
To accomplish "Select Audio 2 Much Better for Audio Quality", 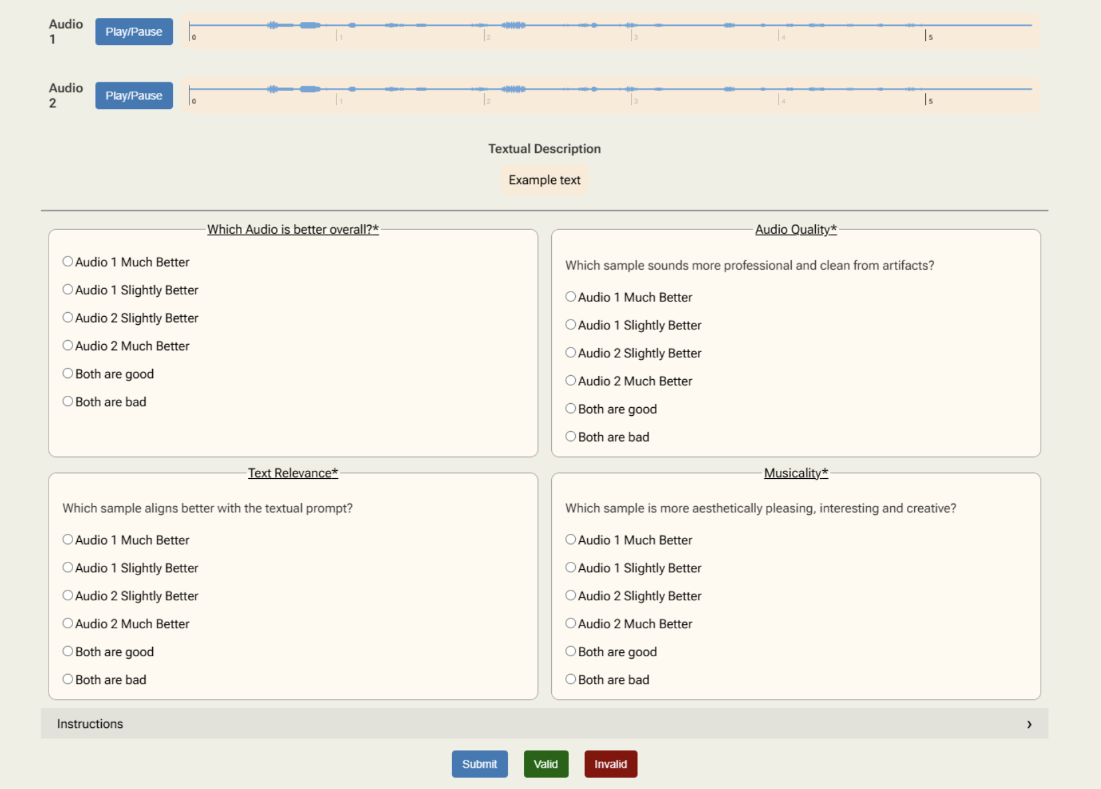I will tap(570, 381).
